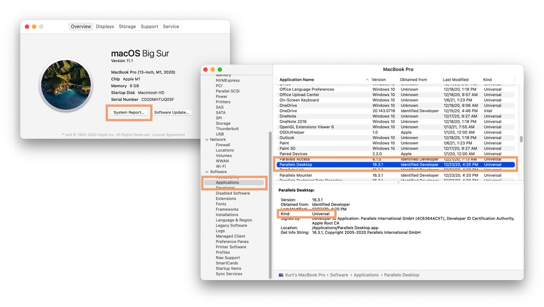
Task: Select WWAN under Network
Action: point(222,161)
